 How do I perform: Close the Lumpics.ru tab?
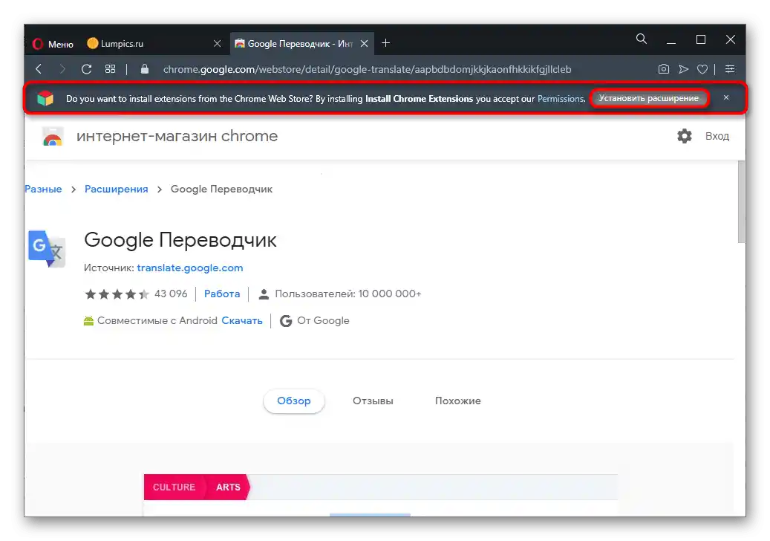pyautogui.click(x=217, y=44)
